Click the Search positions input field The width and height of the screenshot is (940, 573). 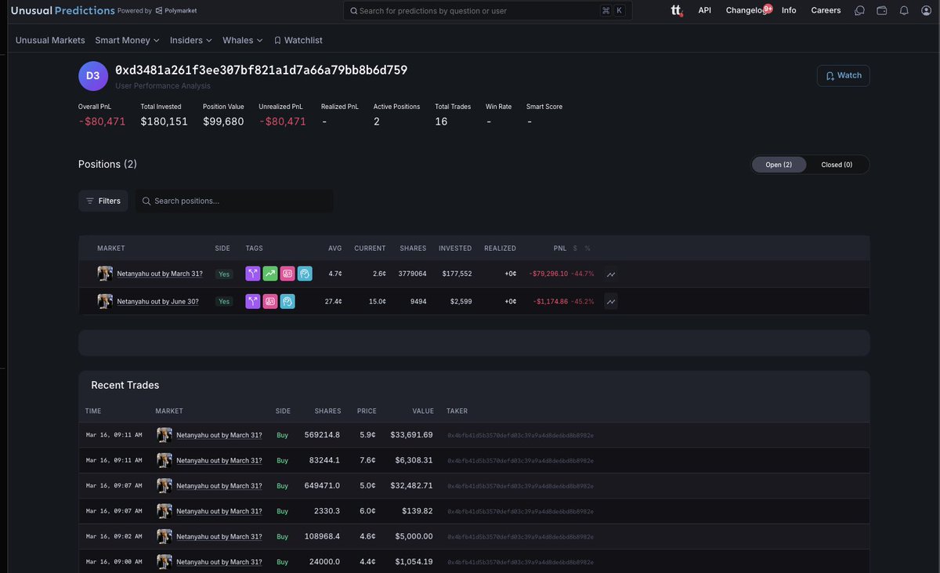pos(235,201)
